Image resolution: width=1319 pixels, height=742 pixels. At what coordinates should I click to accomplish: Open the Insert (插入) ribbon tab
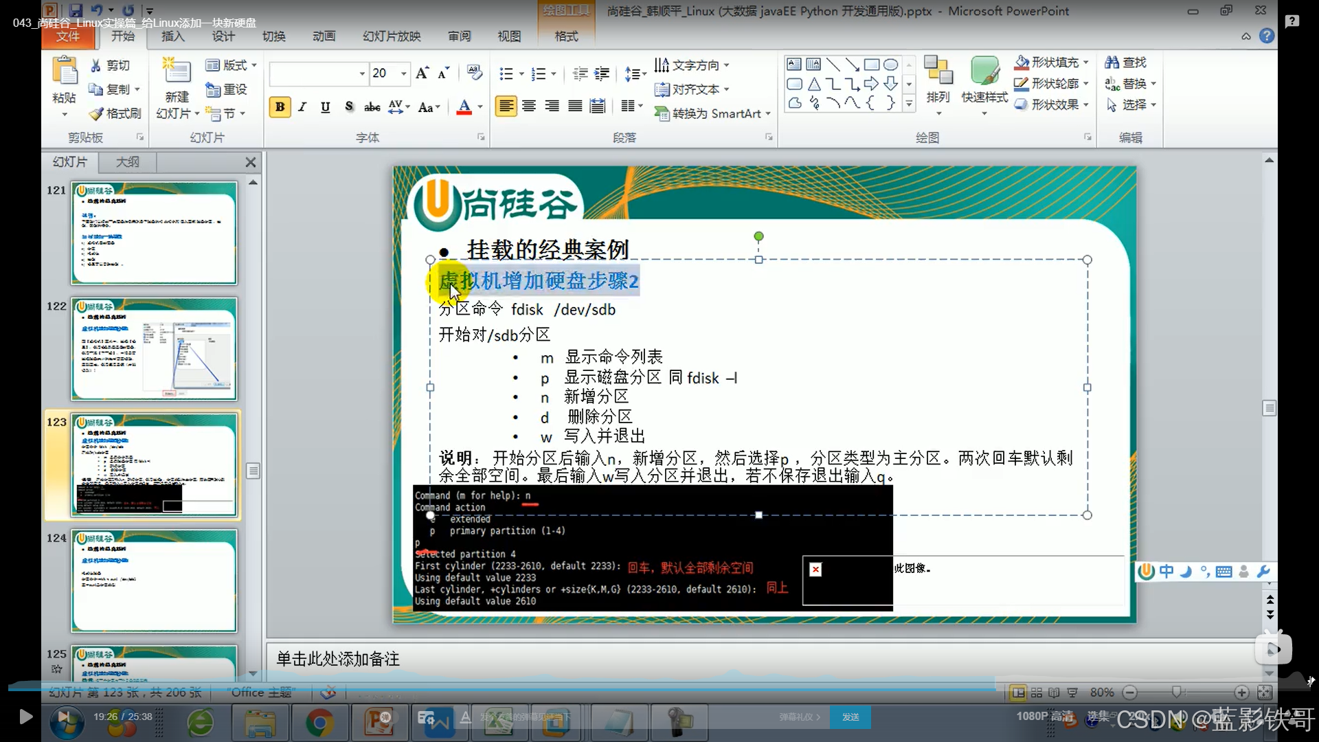click(172, 36)
